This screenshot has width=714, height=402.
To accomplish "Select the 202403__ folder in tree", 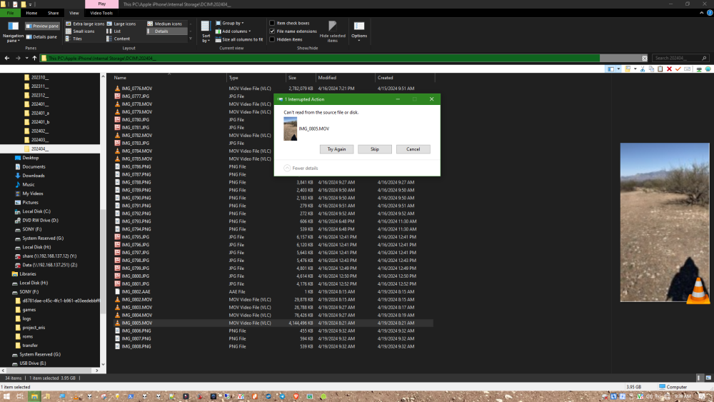I will click(40, 140).
